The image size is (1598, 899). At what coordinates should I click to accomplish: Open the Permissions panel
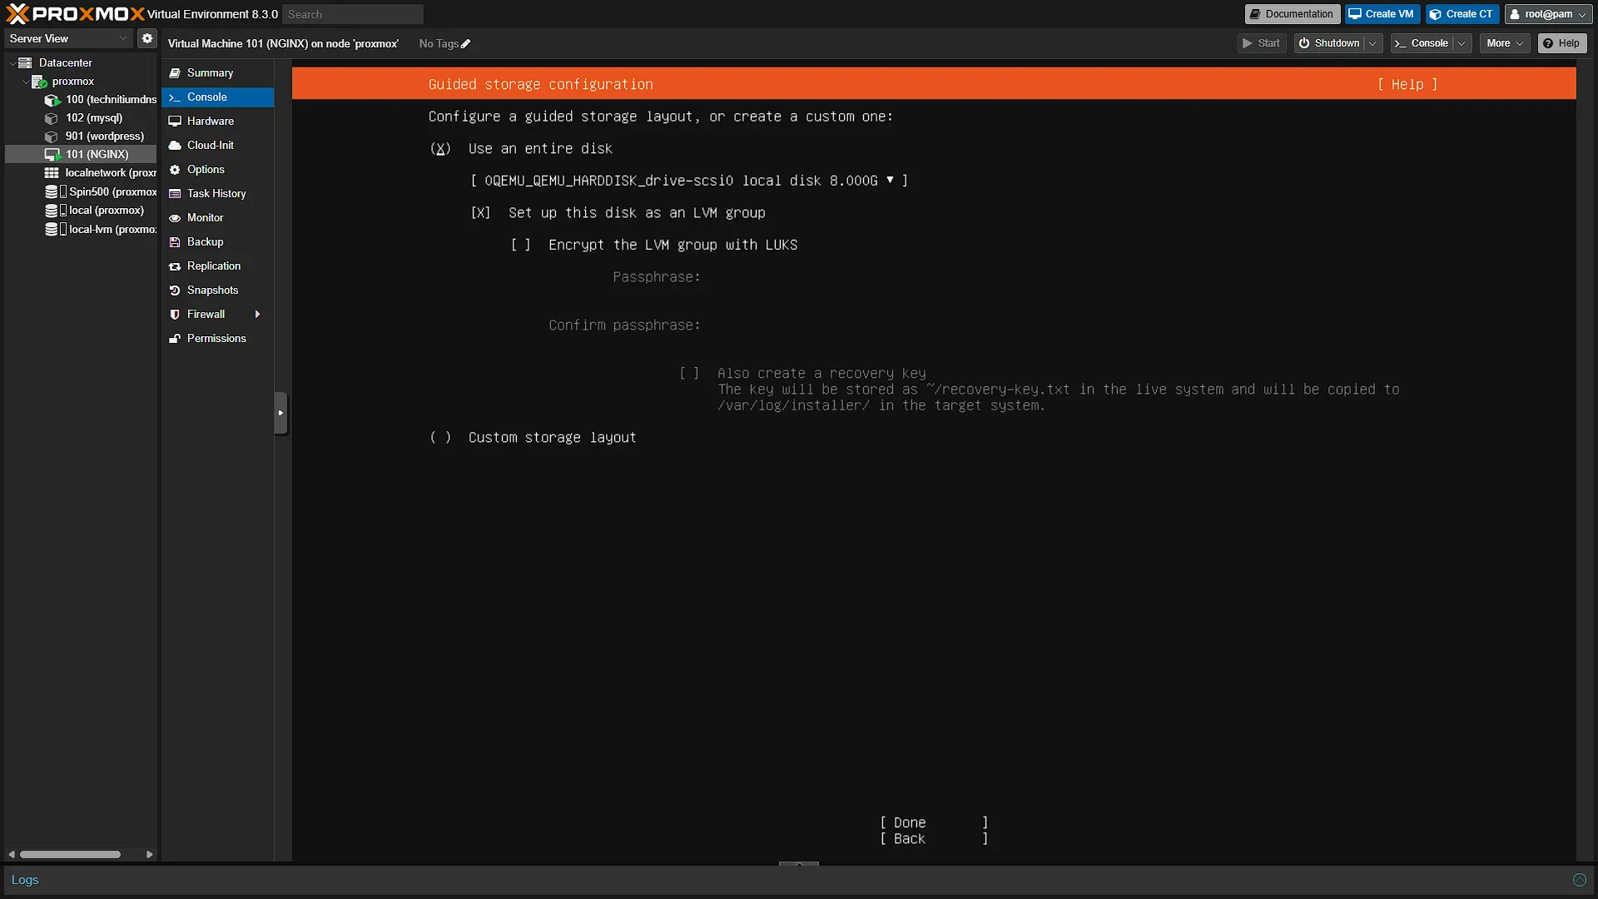coord(217,339)
